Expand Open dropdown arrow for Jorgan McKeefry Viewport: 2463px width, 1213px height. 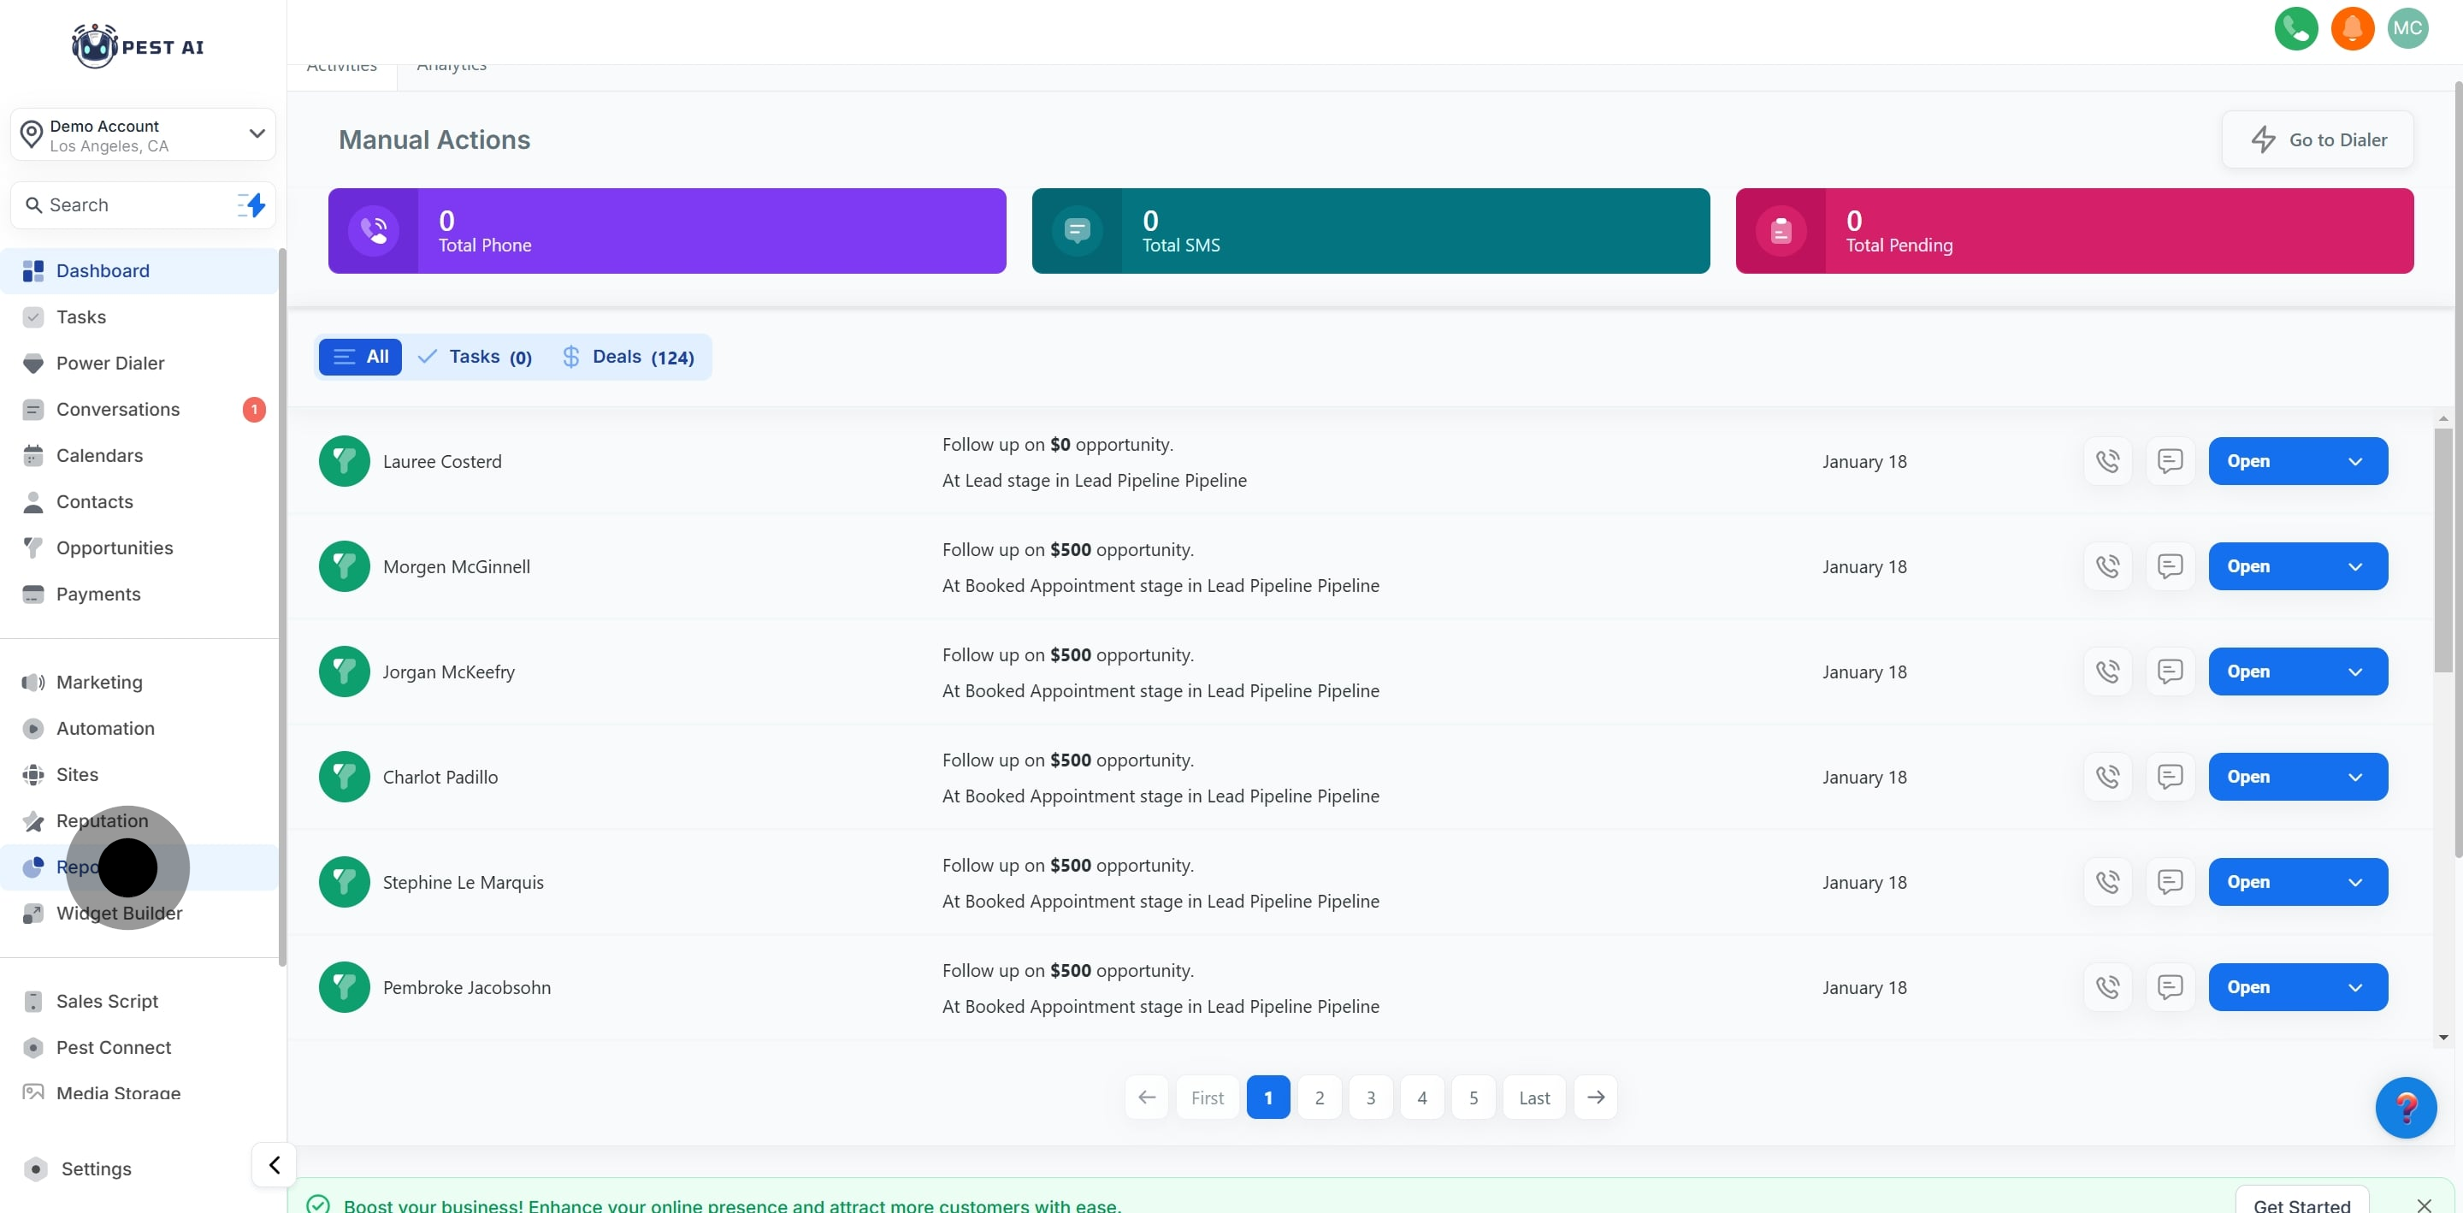click(x=2355, y=672)
